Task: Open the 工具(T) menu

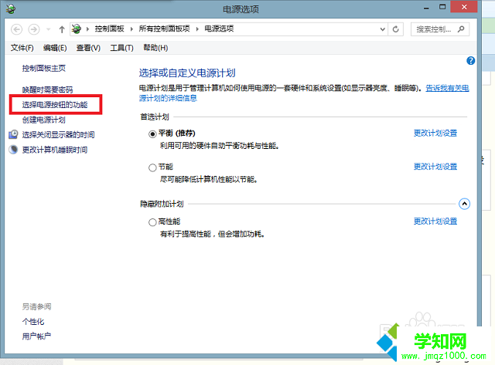Action: click(x=122, y=48)
